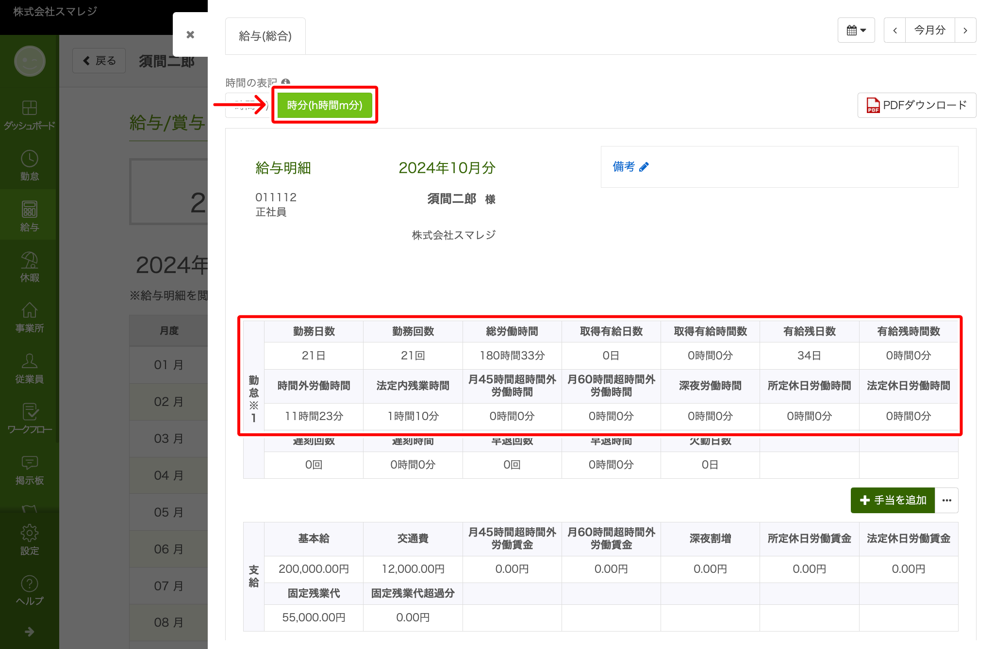Select the 04 月 row
This screenshot has width=994, height=649.
pos(168,475)
